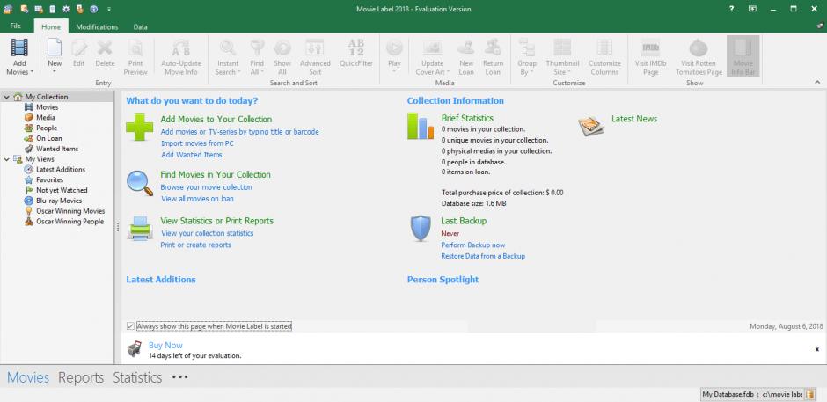Click the Group By icon
827x402 pixels.
tap(526, 48)
